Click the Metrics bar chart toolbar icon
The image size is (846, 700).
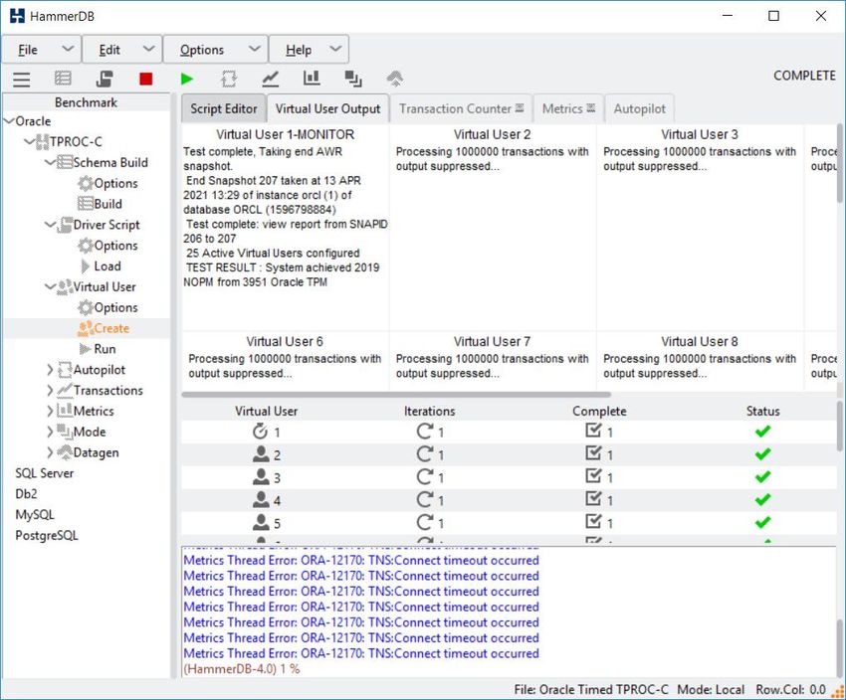(x=312, y=79)
